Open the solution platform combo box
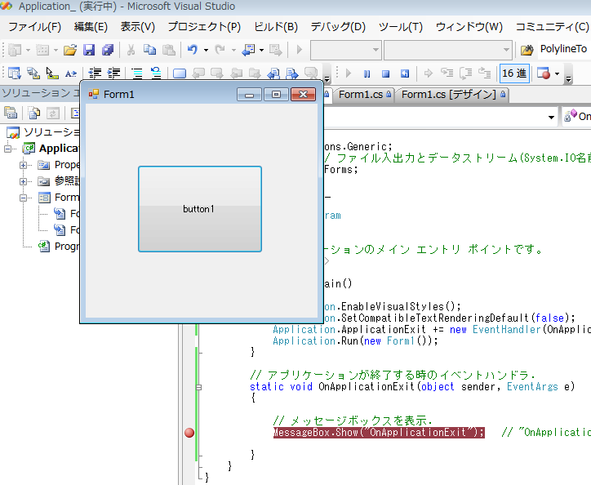The height and width of the screenshot is (485, 591). click(x=448, y=50)
